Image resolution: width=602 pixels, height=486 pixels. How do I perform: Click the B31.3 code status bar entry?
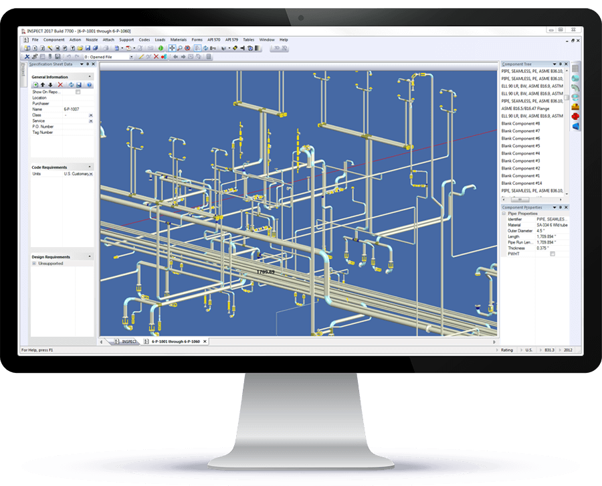pyautogui.click(x=549, y=350)
